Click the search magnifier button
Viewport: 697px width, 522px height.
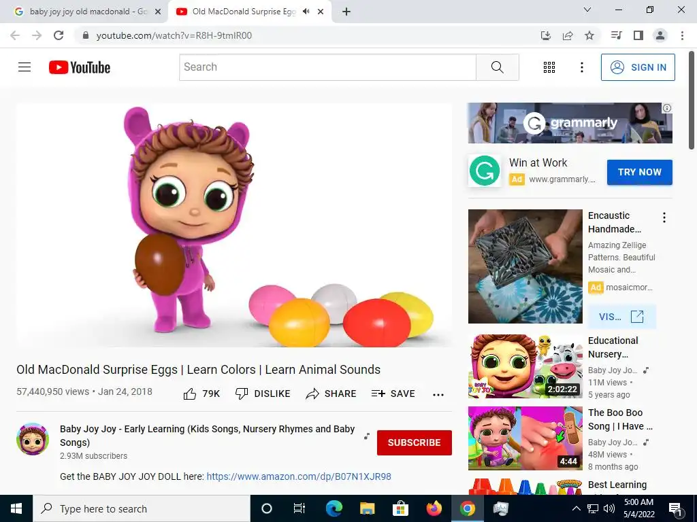(x=498, y=67)
